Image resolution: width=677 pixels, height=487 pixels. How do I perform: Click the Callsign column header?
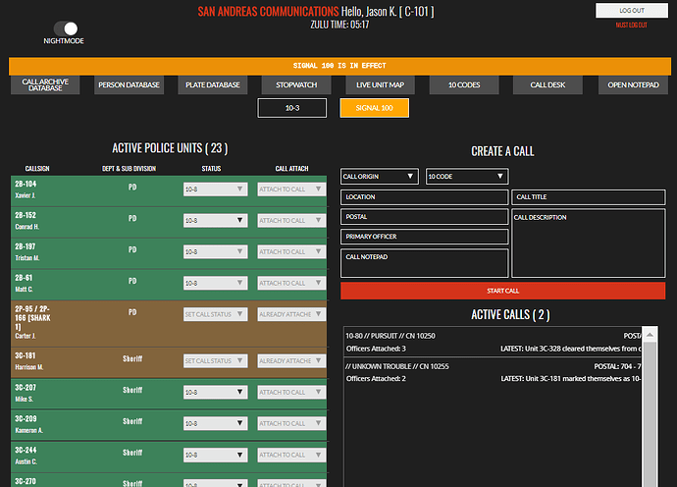37,169
